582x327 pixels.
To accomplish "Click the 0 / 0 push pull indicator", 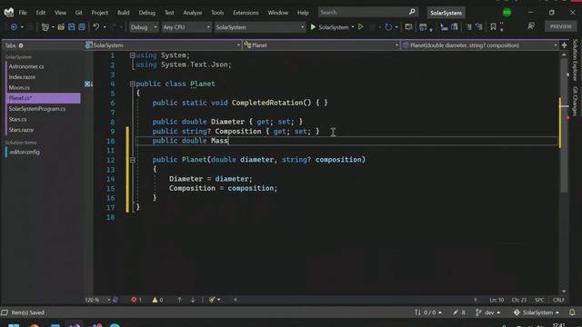I will point(428,312).
